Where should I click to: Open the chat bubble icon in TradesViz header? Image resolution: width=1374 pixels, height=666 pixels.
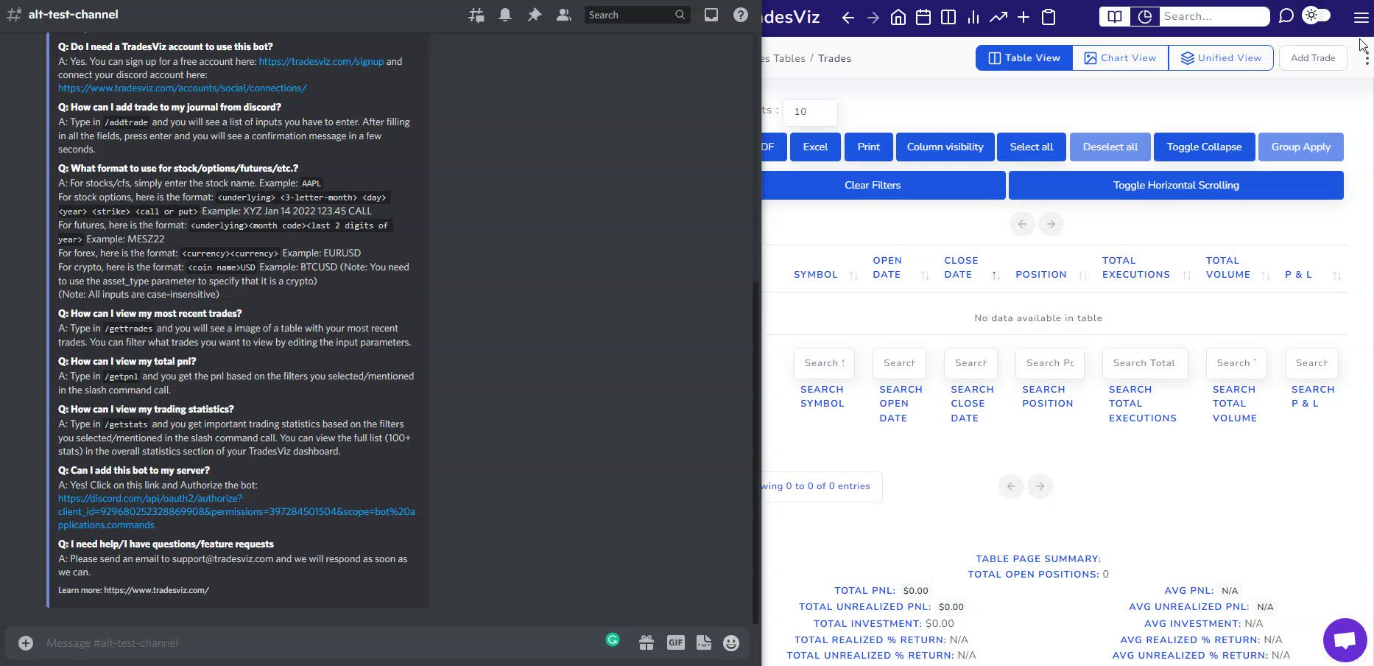(1286, 16)
